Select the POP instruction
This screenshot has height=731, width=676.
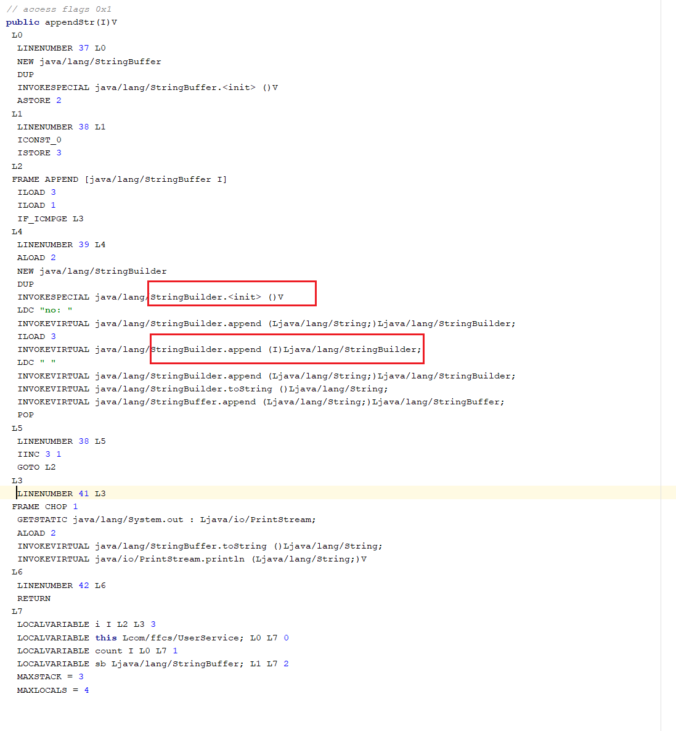25,415
